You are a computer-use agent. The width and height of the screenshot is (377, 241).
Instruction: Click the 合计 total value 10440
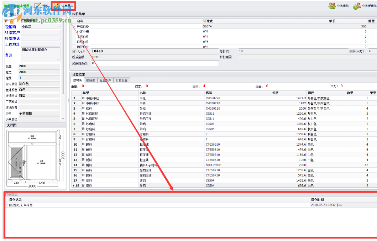pyautogui.click(x=155, y=51)
